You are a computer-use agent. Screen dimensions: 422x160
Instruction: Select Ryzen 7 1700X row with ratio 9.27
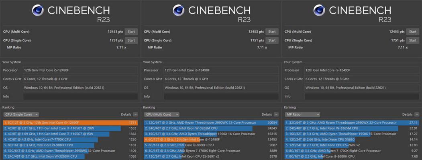click(x=352, y=151)
